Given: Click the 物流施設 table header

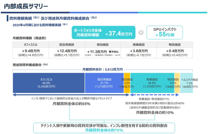Looking at the screenshot, I should 175,45.
